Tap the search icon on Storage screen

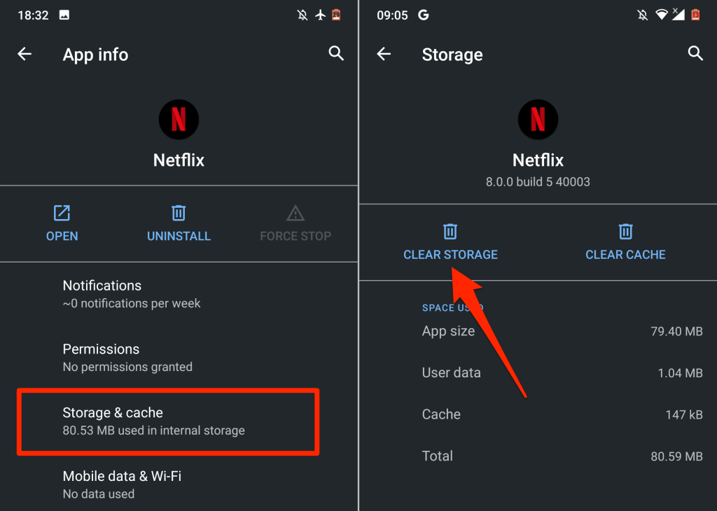point(695,54)
